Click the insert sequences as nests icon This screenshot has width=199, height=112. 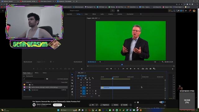click(x=78, y=78)
